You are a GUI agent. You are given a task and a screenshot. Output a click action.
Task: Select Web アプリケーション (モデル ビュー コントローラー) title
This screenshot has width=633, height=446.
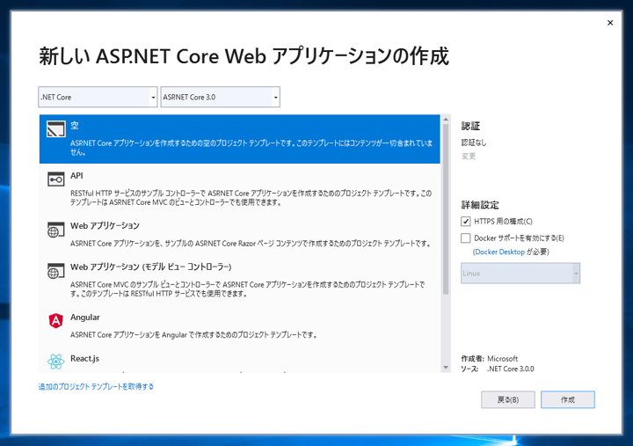point(151,267)
